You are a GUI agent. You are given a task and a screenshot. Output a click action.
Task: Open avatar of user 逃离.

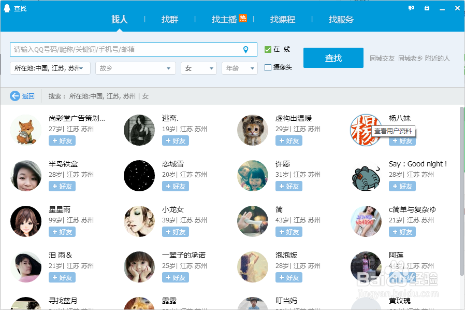click(139, 130)
